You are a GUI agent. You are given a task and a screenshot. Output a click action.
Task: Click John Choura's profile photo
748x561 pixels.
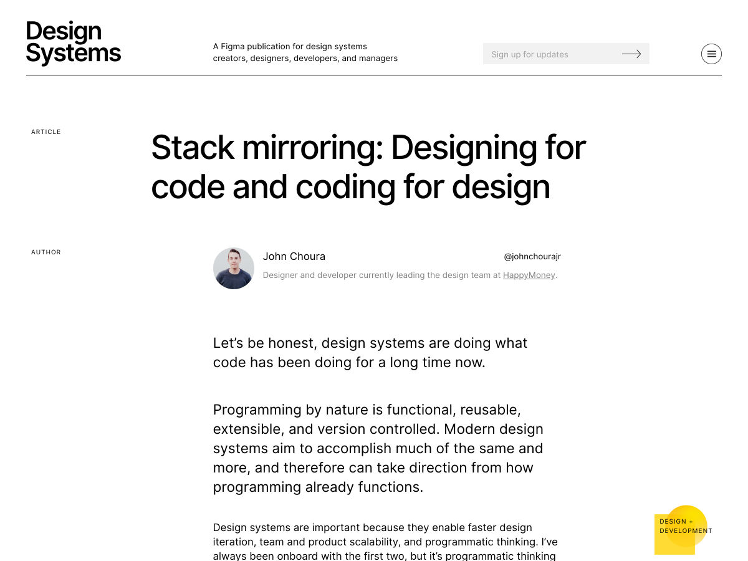(234, 268)
